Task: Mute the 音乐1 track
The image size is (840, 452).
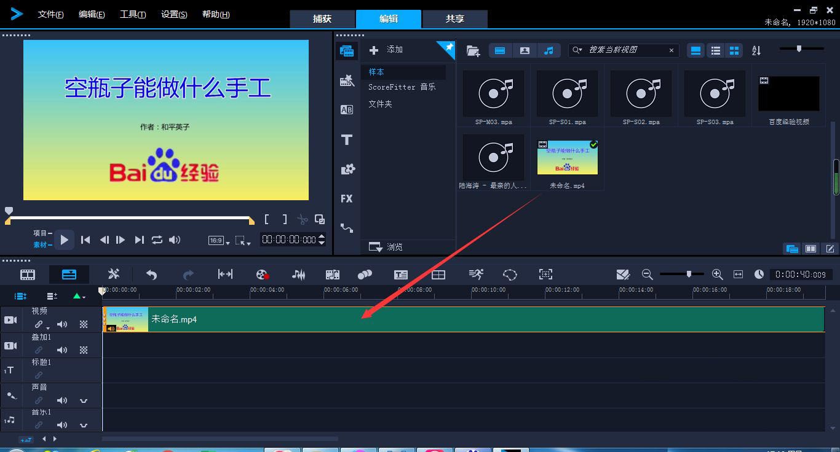Action: pos(62,425)
